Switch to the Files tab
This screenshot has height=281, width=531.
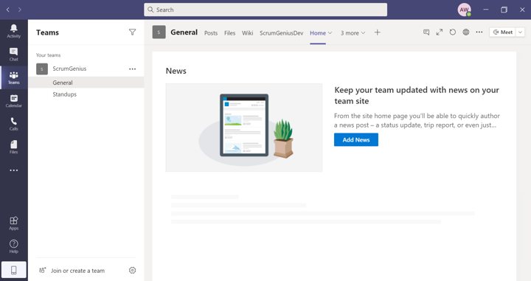229,33
